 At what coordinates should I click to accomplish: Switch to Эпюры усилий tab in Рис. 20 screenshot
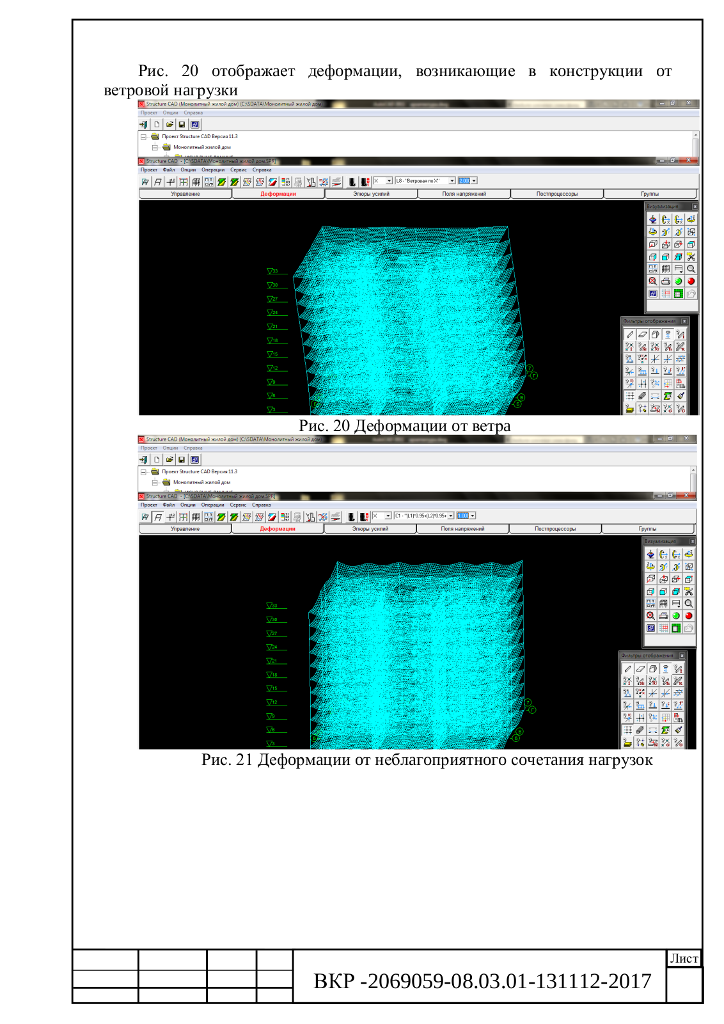coord(371,194)
